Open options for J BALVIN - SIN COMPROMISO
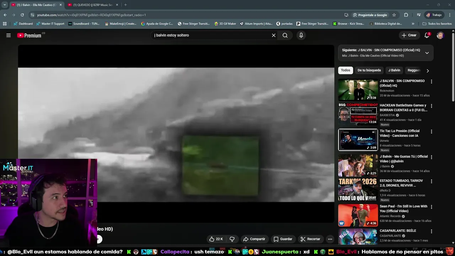This screenshot has height=256, width=455. coord(432,81)
